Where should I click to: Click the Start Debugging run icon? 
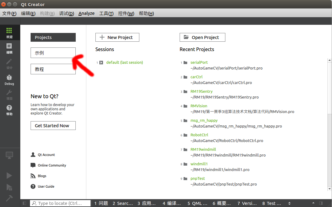9,187
